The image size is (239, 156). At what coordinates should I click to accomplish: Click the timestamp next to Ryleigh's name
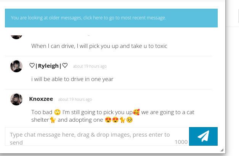(x=90, y=66)
